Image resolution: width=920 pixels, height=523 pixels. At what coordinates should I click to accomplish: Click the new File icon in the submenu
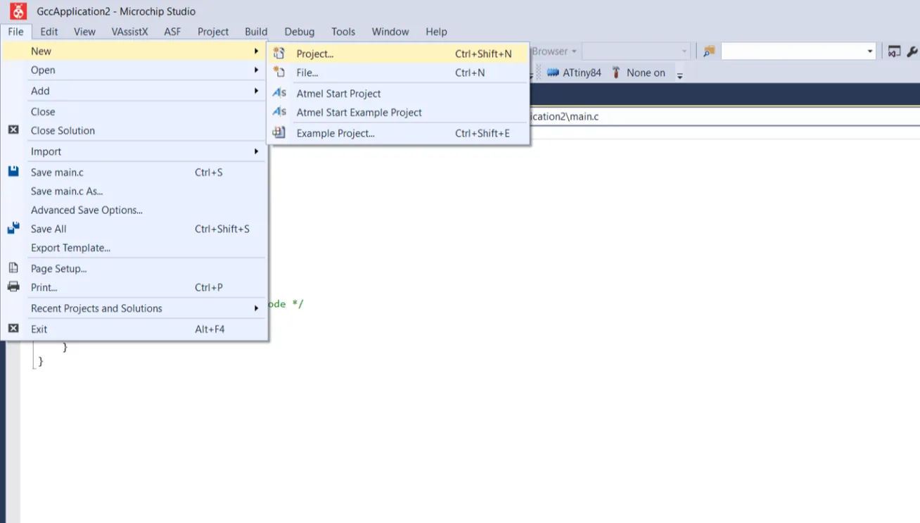[279, 73]
